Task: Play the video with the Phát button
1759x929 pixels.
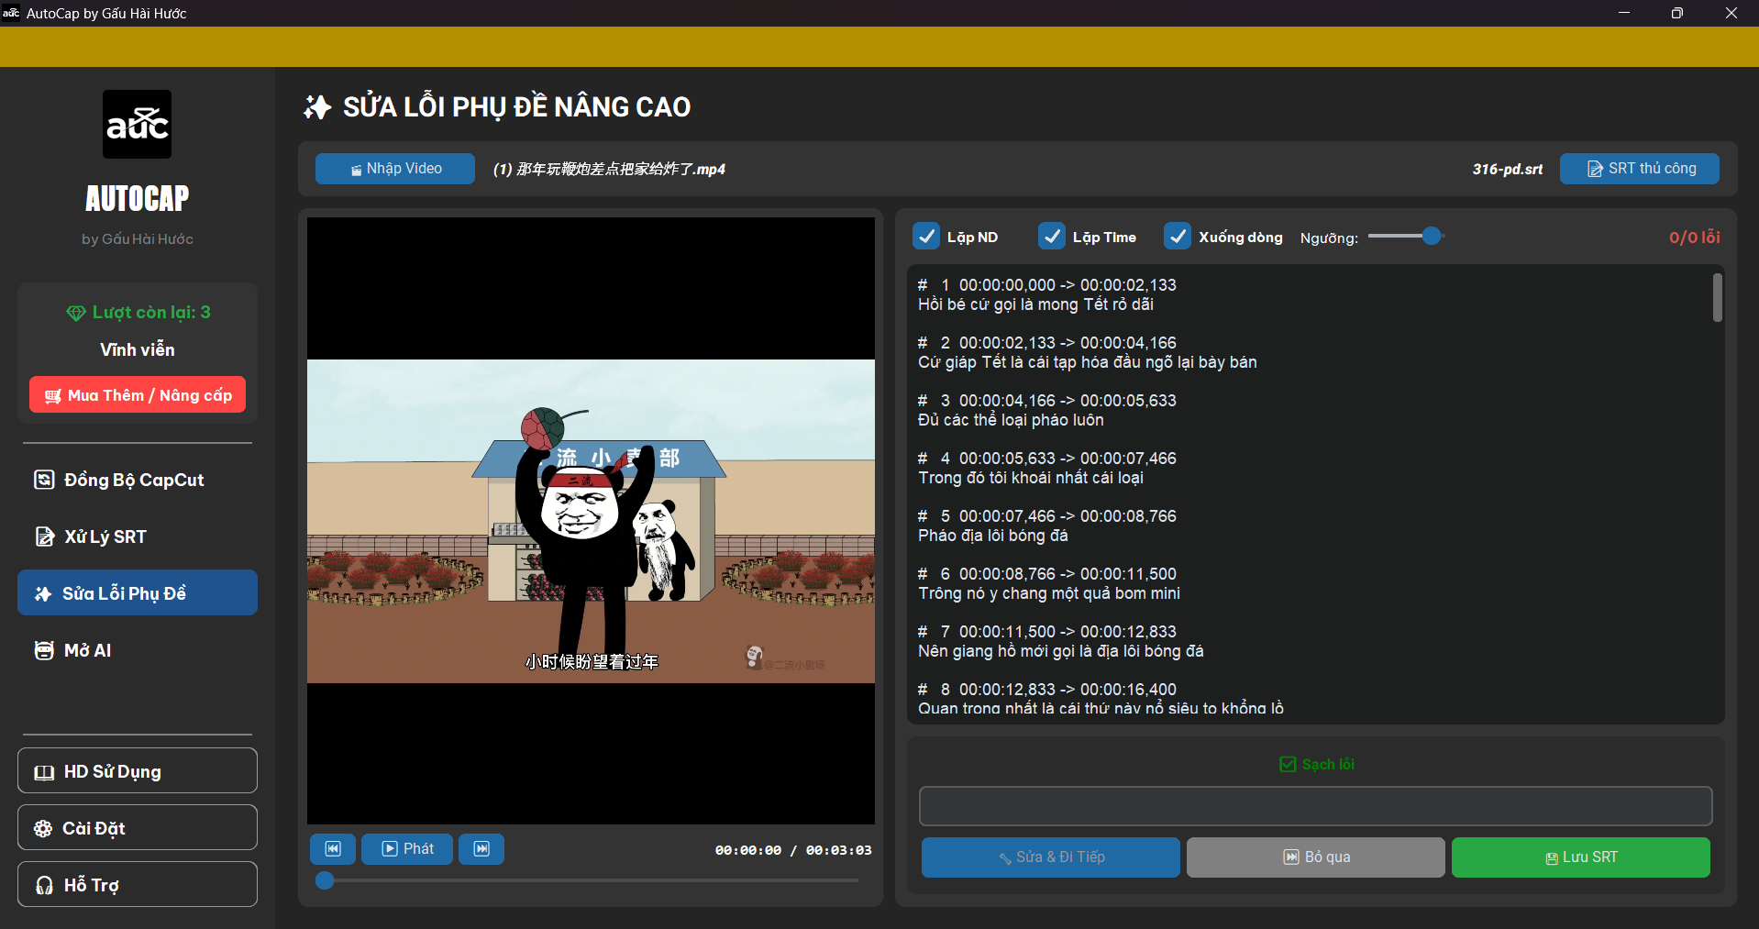Action: coord(407,849)
